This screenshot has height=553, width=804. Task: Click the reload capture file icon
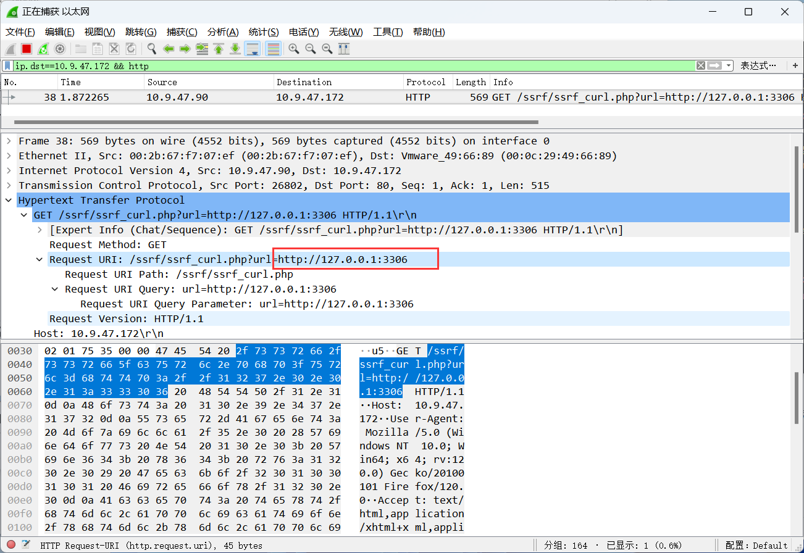[131, 49]
